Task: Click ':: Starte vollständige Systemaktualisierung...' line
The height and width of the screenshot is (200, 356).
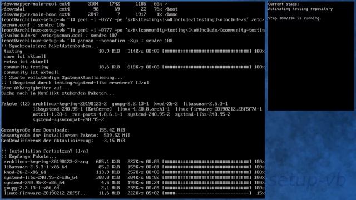Action: (x=62, y=78)
